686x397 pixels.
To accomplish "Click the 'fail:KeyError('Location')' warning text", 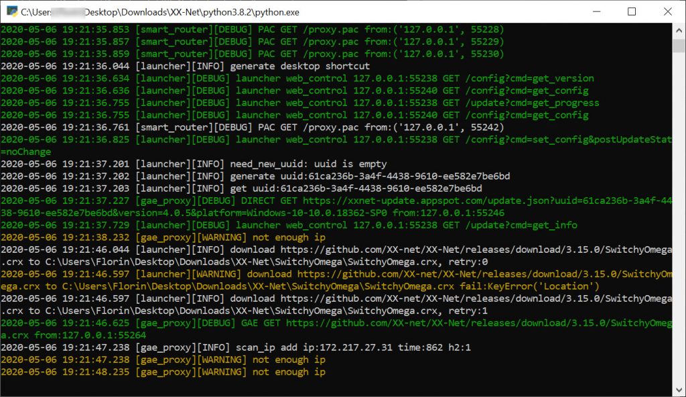I will pyautogui.click(x=529, y=286).
